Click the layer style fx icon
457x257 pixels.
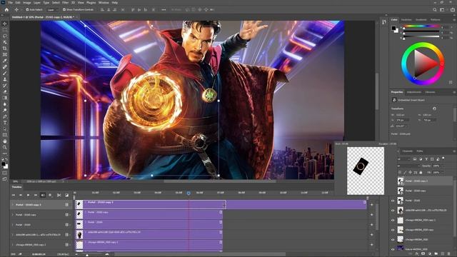click(x=417, y=254)
